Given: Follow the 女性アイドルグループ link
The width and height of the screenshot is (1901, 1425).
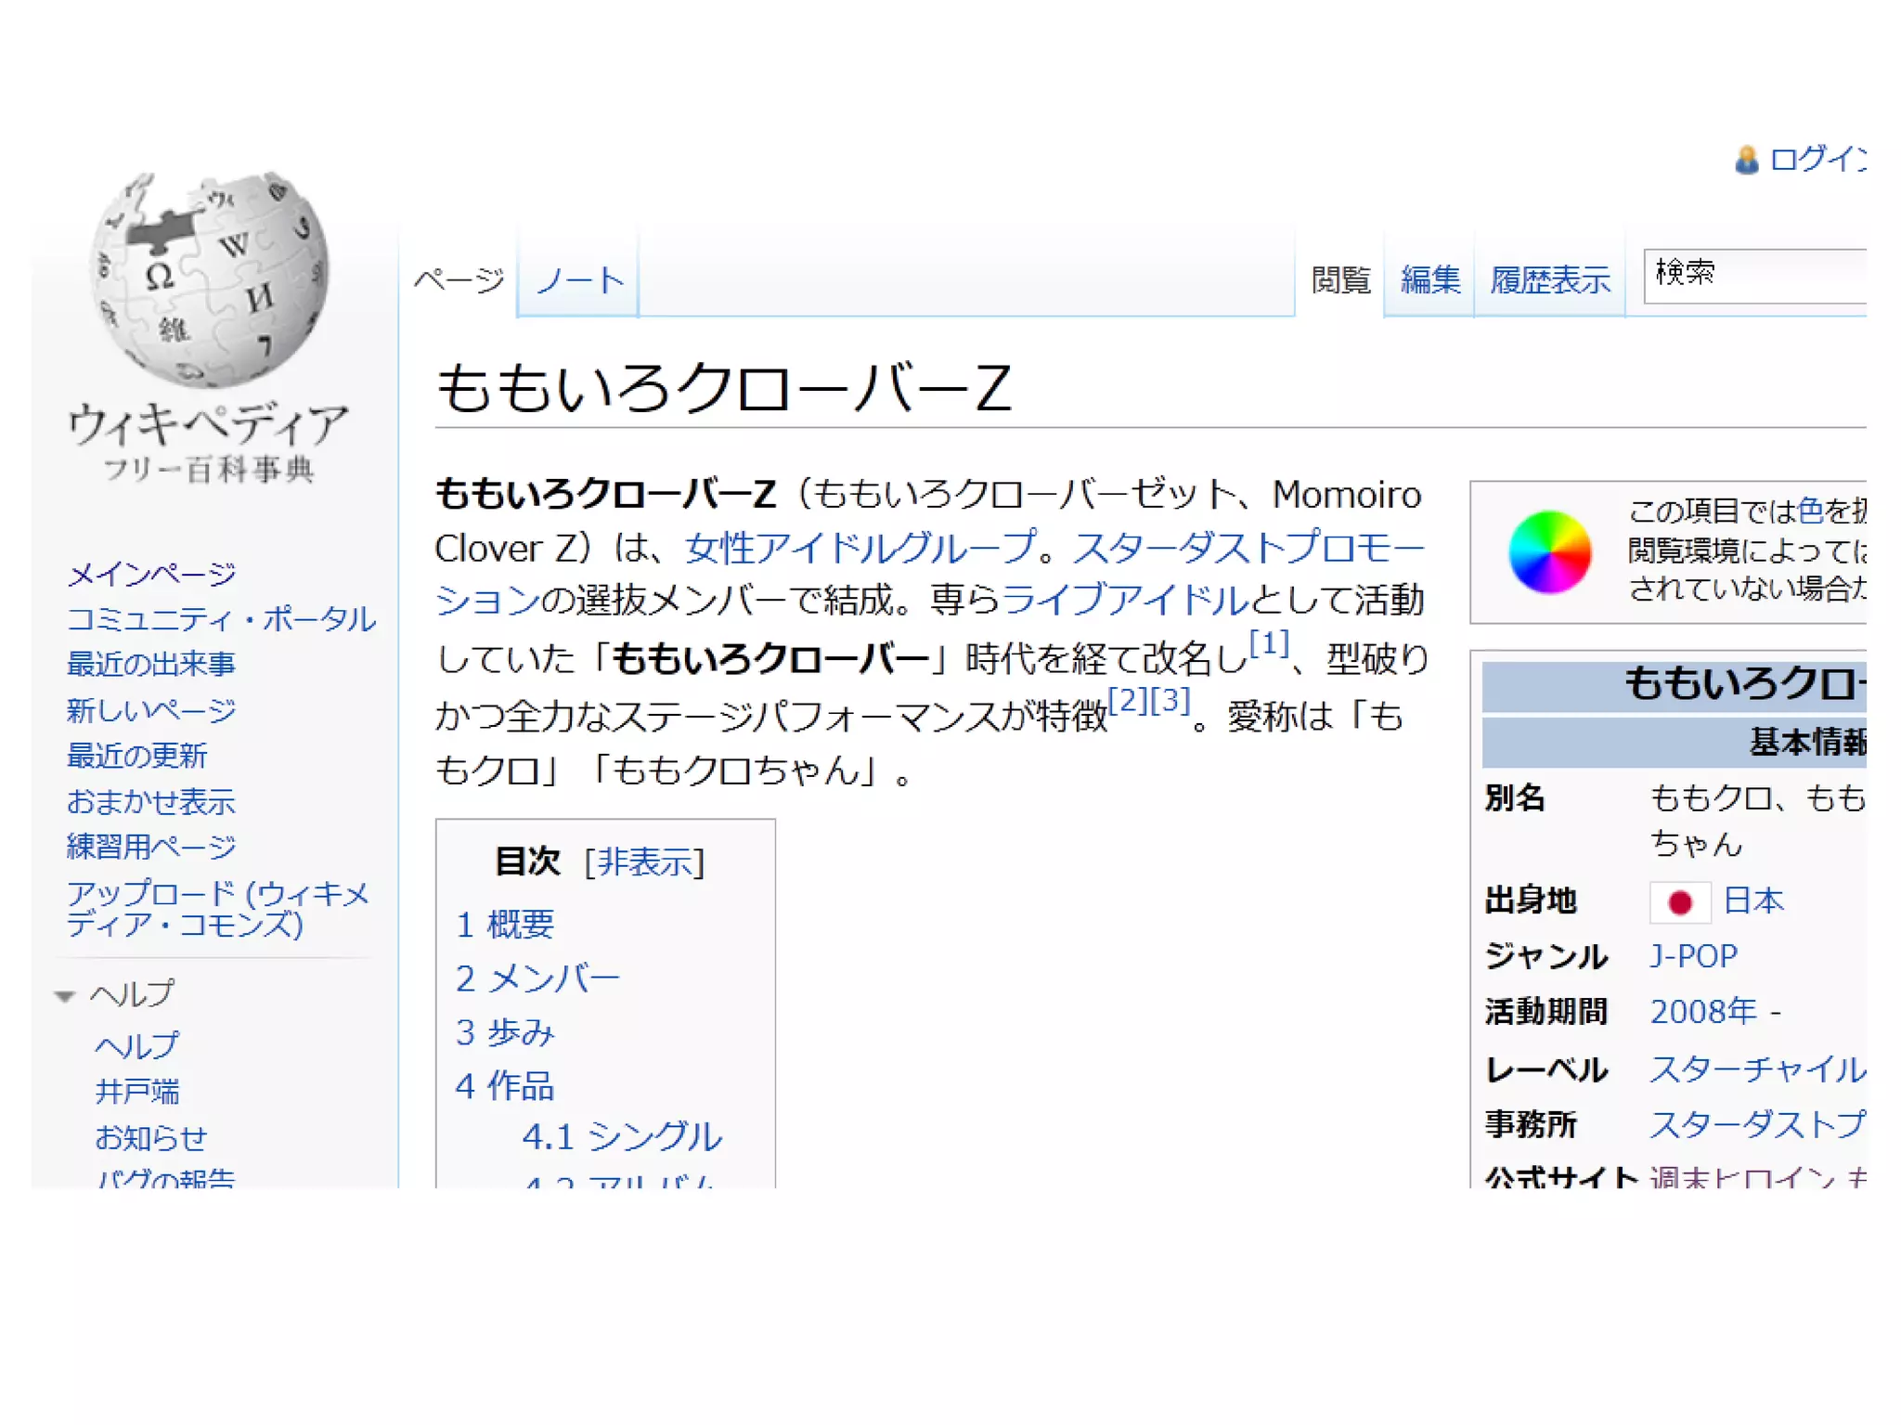Looking at the screenshot, I should click(860, 547).
